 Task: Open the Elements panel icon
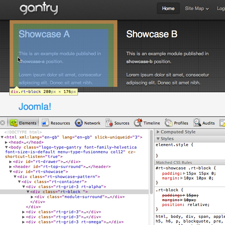click(x=14, y=123)
